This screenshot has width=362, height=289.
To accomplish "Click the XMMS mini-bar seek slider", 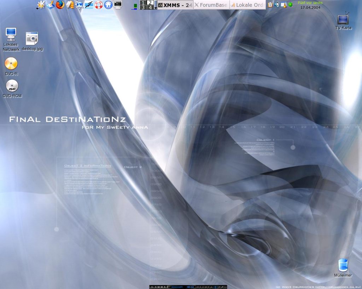I will tap(216, 287).
